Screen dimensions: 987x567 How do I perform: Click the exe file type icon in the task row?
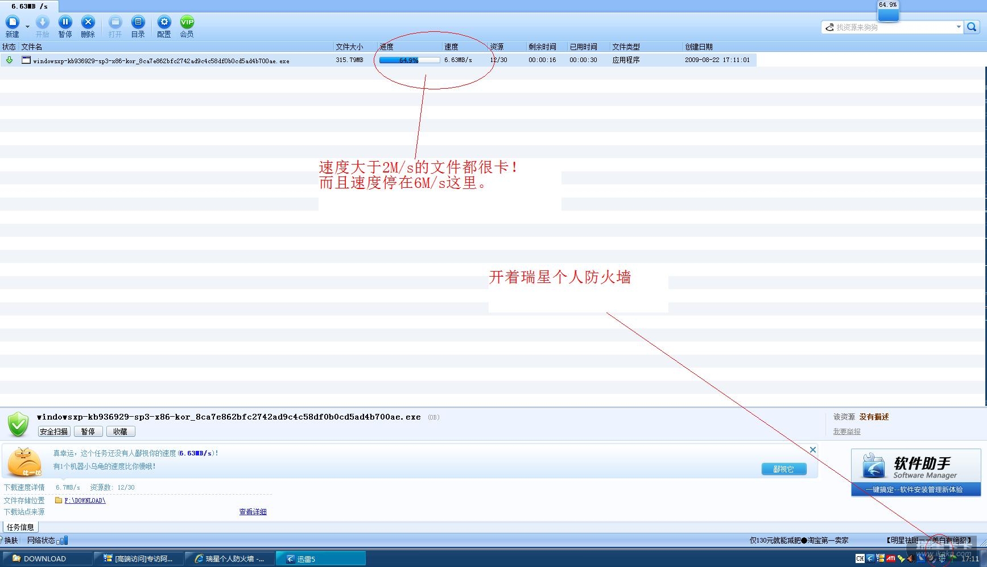pos(26,60)
